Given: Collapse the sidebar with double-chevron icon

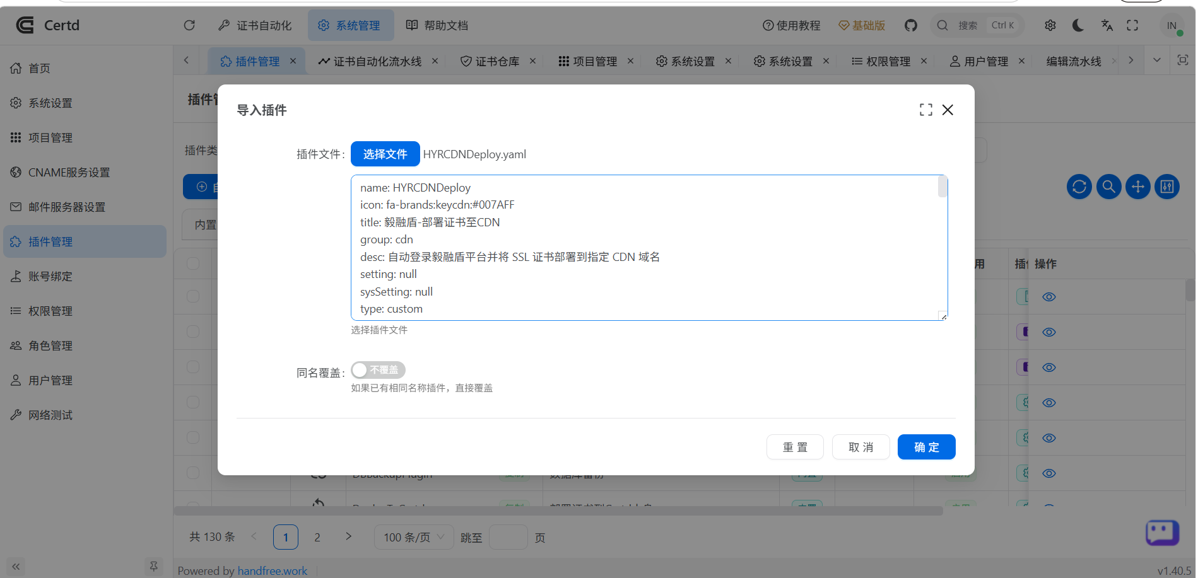Looking at the screenshot, I should point(16,567).
